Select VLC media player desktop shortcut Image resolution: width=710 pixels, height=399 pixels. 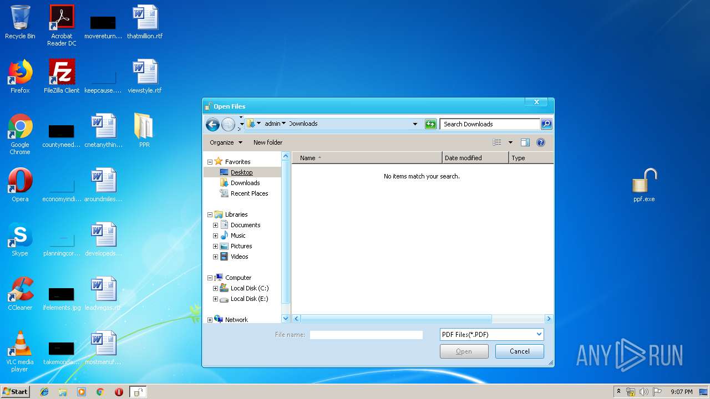(x=20, y=351)
